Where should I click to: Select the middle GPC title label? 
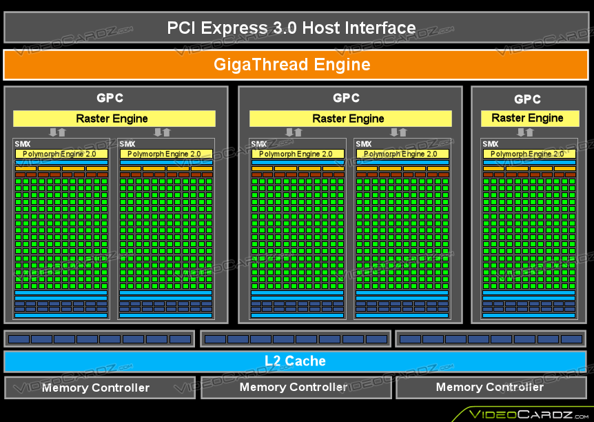click(x=346, y=98)
